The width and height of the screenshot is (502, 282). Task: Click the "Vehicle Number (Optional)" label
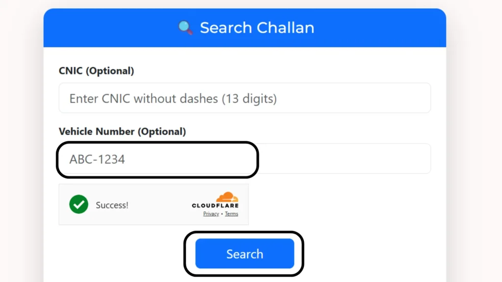(x=122, y=131)
